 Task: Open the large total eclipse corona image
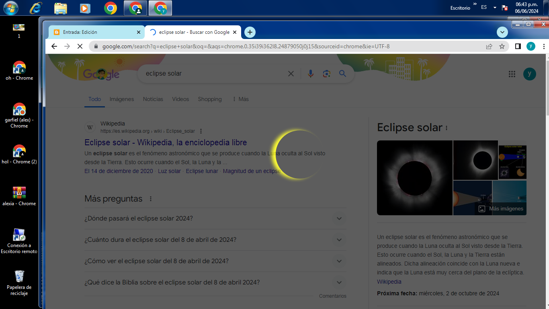click(x=415, y=178)
